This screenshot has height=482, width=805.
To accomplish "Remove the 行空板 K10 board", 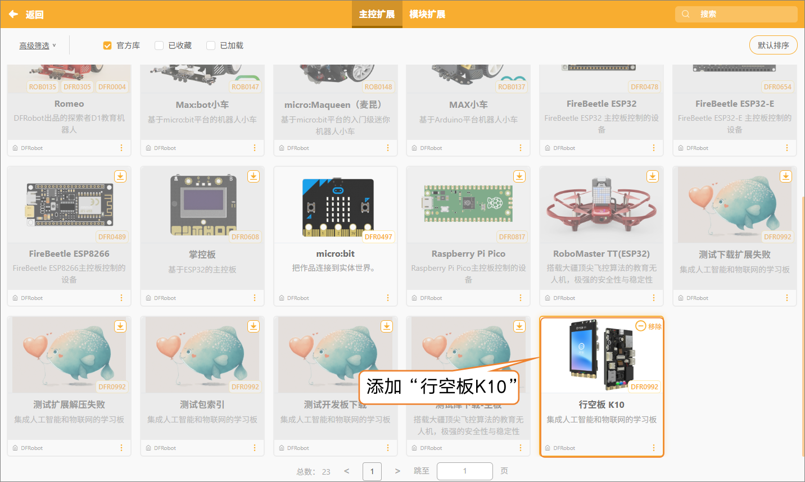I will 649,326.
